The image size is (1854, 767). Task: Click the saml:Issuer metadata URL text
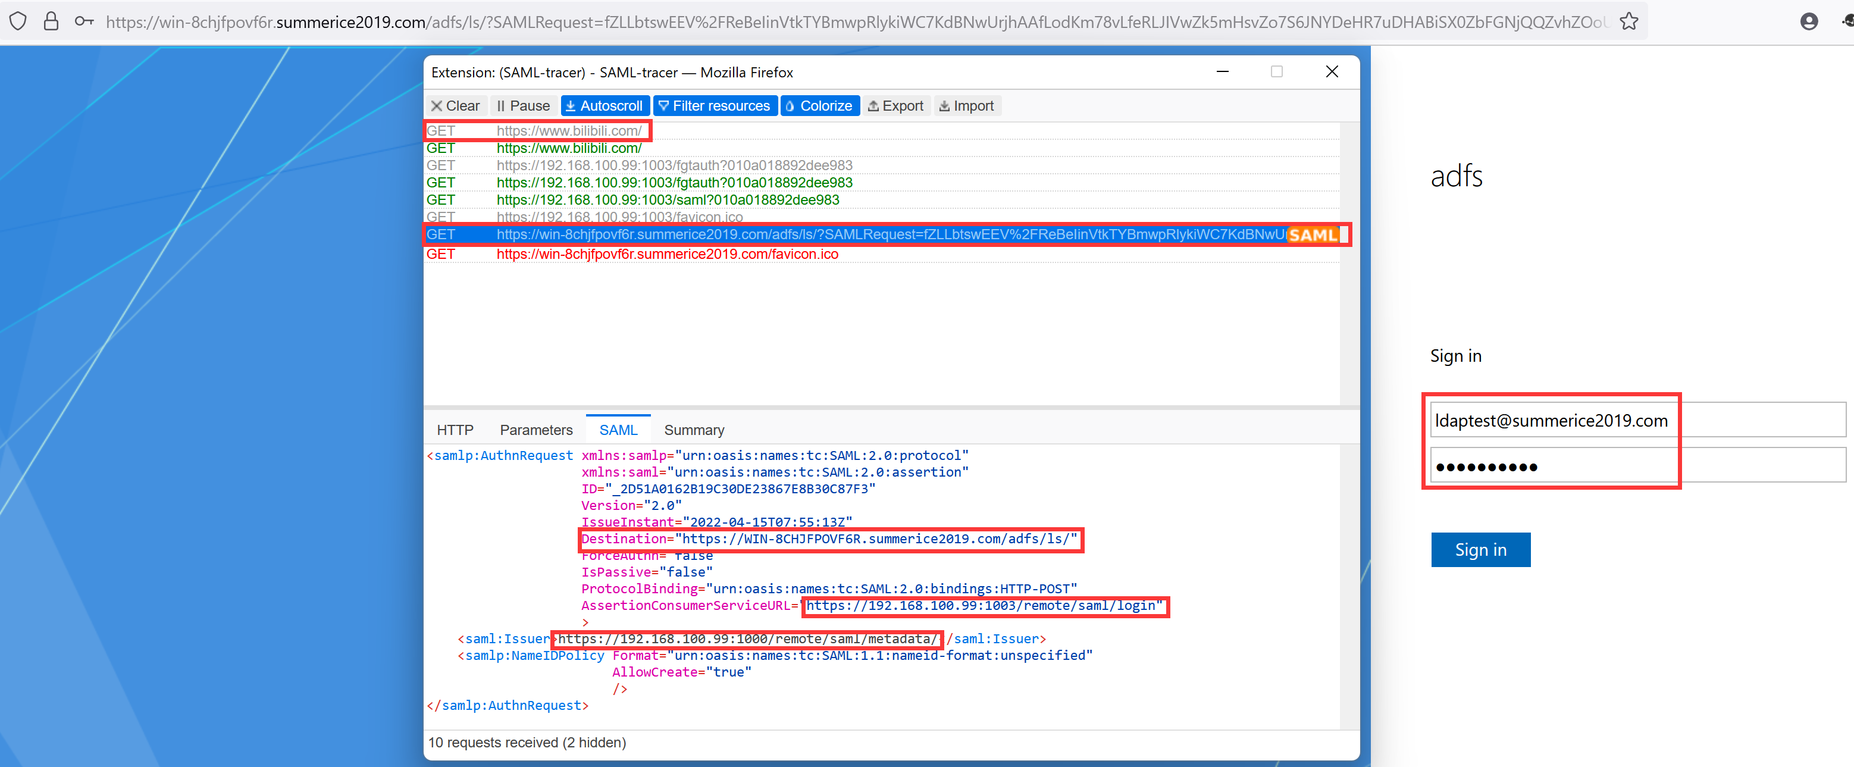[x=747, y=639]
